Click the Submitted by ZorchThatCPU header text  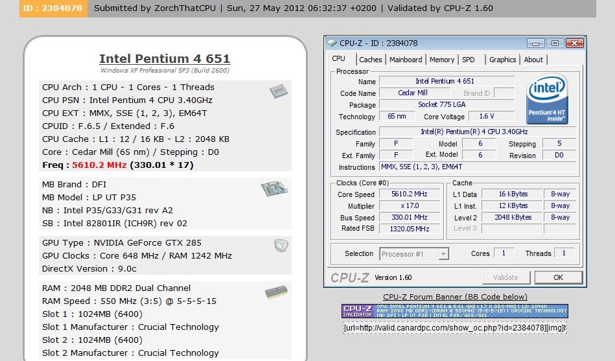tap(155, 8)
